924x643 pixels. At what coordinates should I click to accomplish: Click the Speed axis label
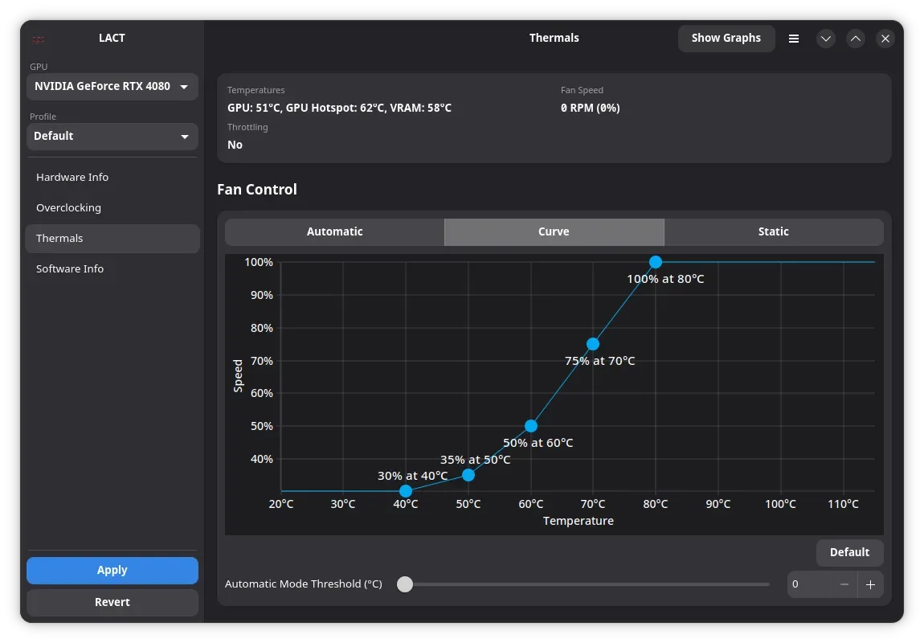coord(238,376)
